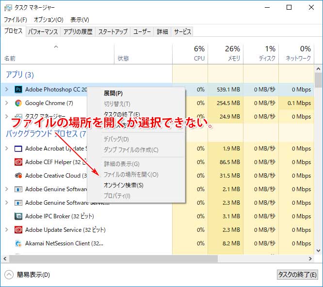323x287 pixels.
Task: Sort by the 名前 column header
Action: click(x=58, y=54)
